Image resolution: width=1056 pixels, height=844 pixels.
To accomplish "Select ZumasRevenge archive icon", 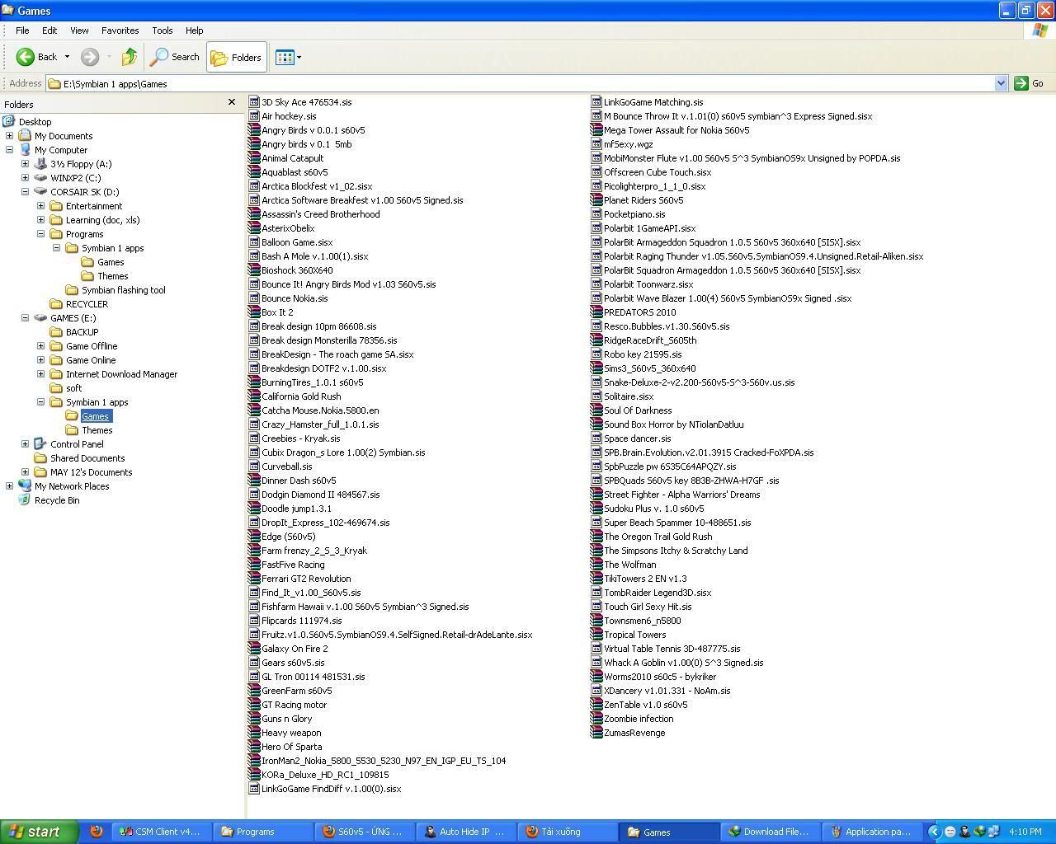I will 596,733.
